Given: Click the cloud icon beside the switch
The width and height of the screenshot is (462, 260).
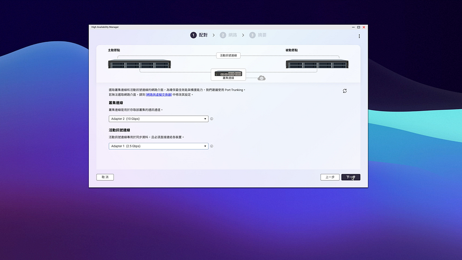Looking at the screenshot, I should [x=261, y=78].
